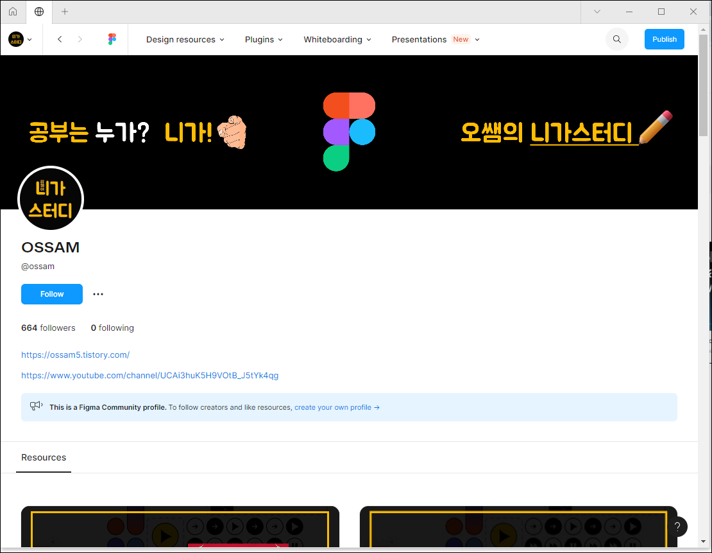Screen dimensions: 712x553
Task: View the 664 followers list
Action: coord(48,328)
